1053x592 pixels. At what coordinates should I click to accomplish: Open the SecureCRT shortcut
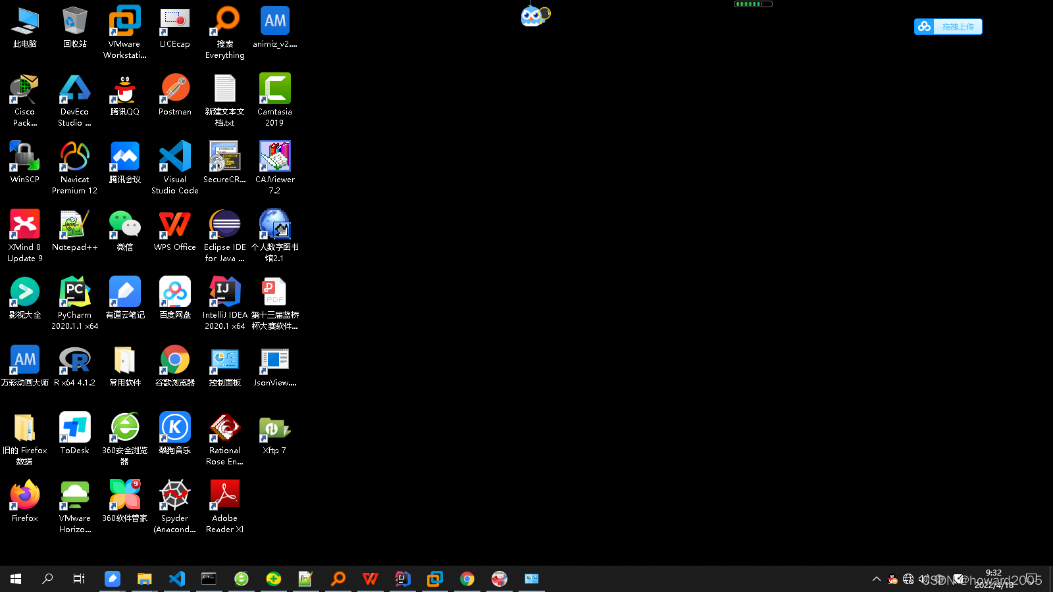(x=225, y=162)
